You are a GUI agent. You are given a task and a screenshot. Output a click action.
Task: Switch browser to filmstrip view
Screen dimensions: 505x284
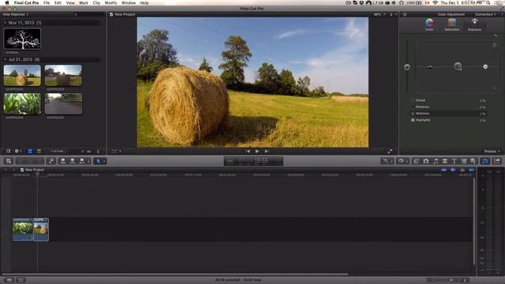30,151
